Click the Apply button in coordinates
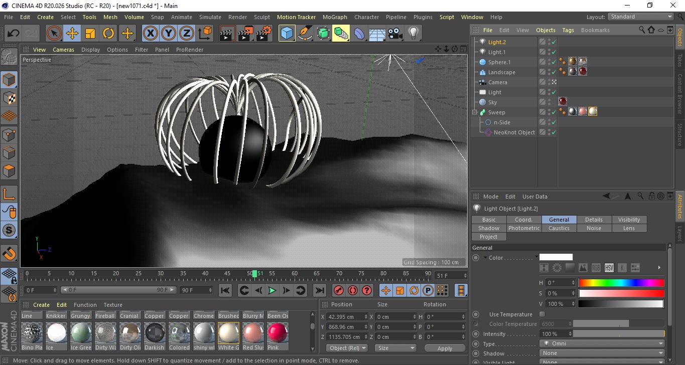Viewport: 685px width, 365px height. coord(445,348)
